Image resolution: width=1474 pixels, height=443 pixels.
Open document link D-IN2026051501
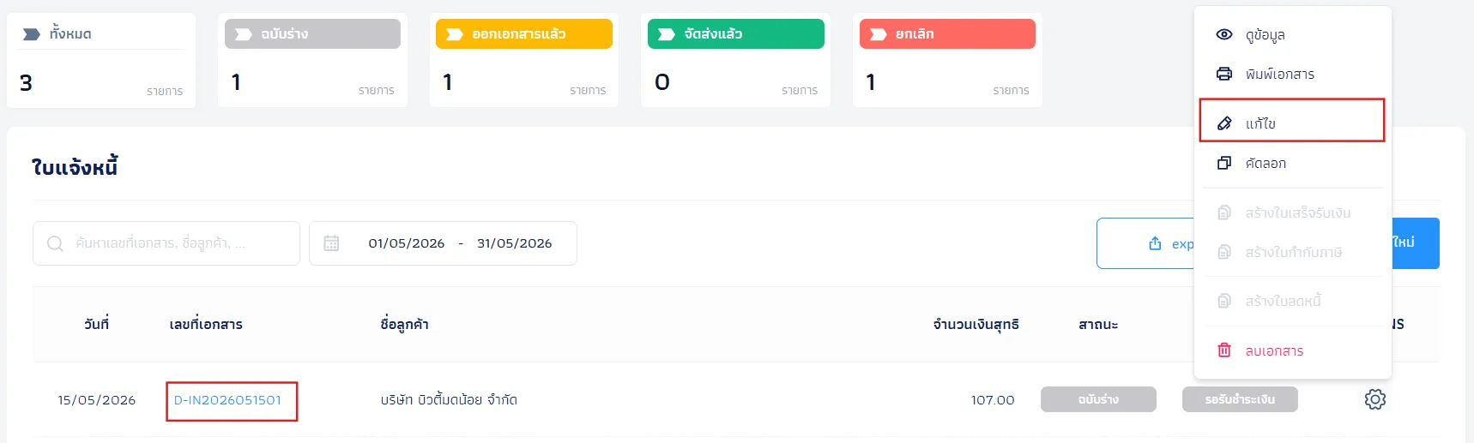pos(227,400)
